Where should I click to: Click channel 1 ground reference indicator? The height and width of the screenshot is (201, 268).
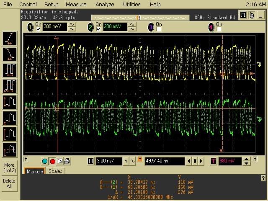click(259, 64)
